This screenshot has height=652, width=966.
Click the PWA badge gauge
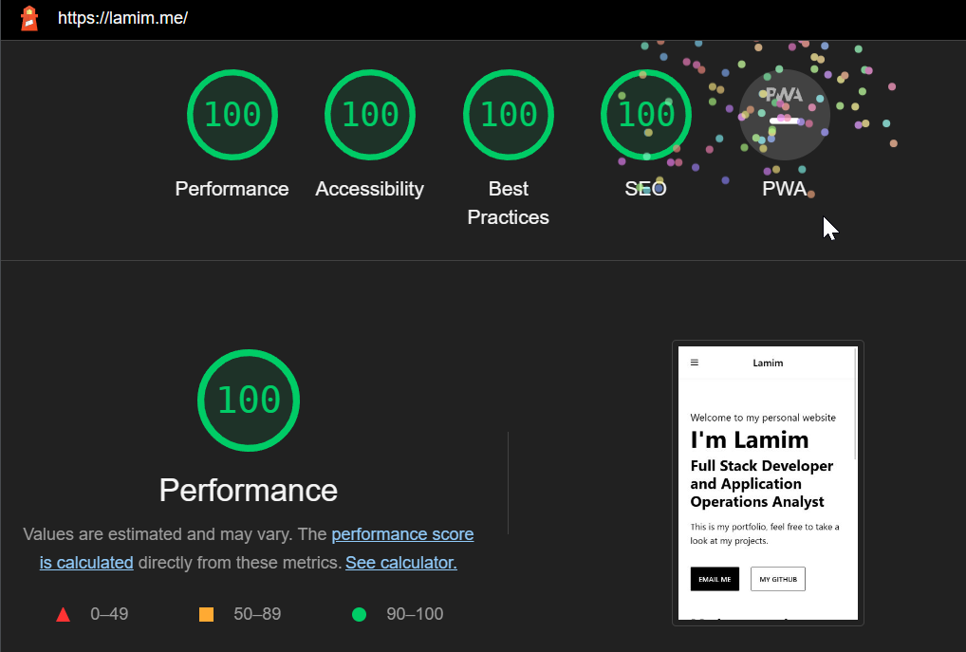click(784, 115)
